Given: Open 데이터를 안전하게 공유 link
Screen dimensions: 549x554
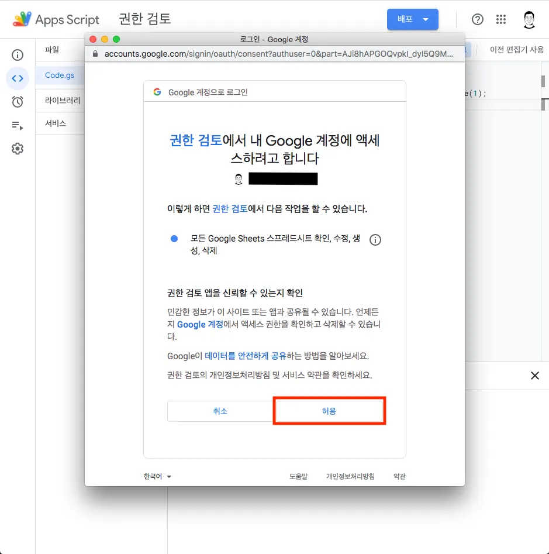Looking at the screenshot, I should tap(246, 356).
